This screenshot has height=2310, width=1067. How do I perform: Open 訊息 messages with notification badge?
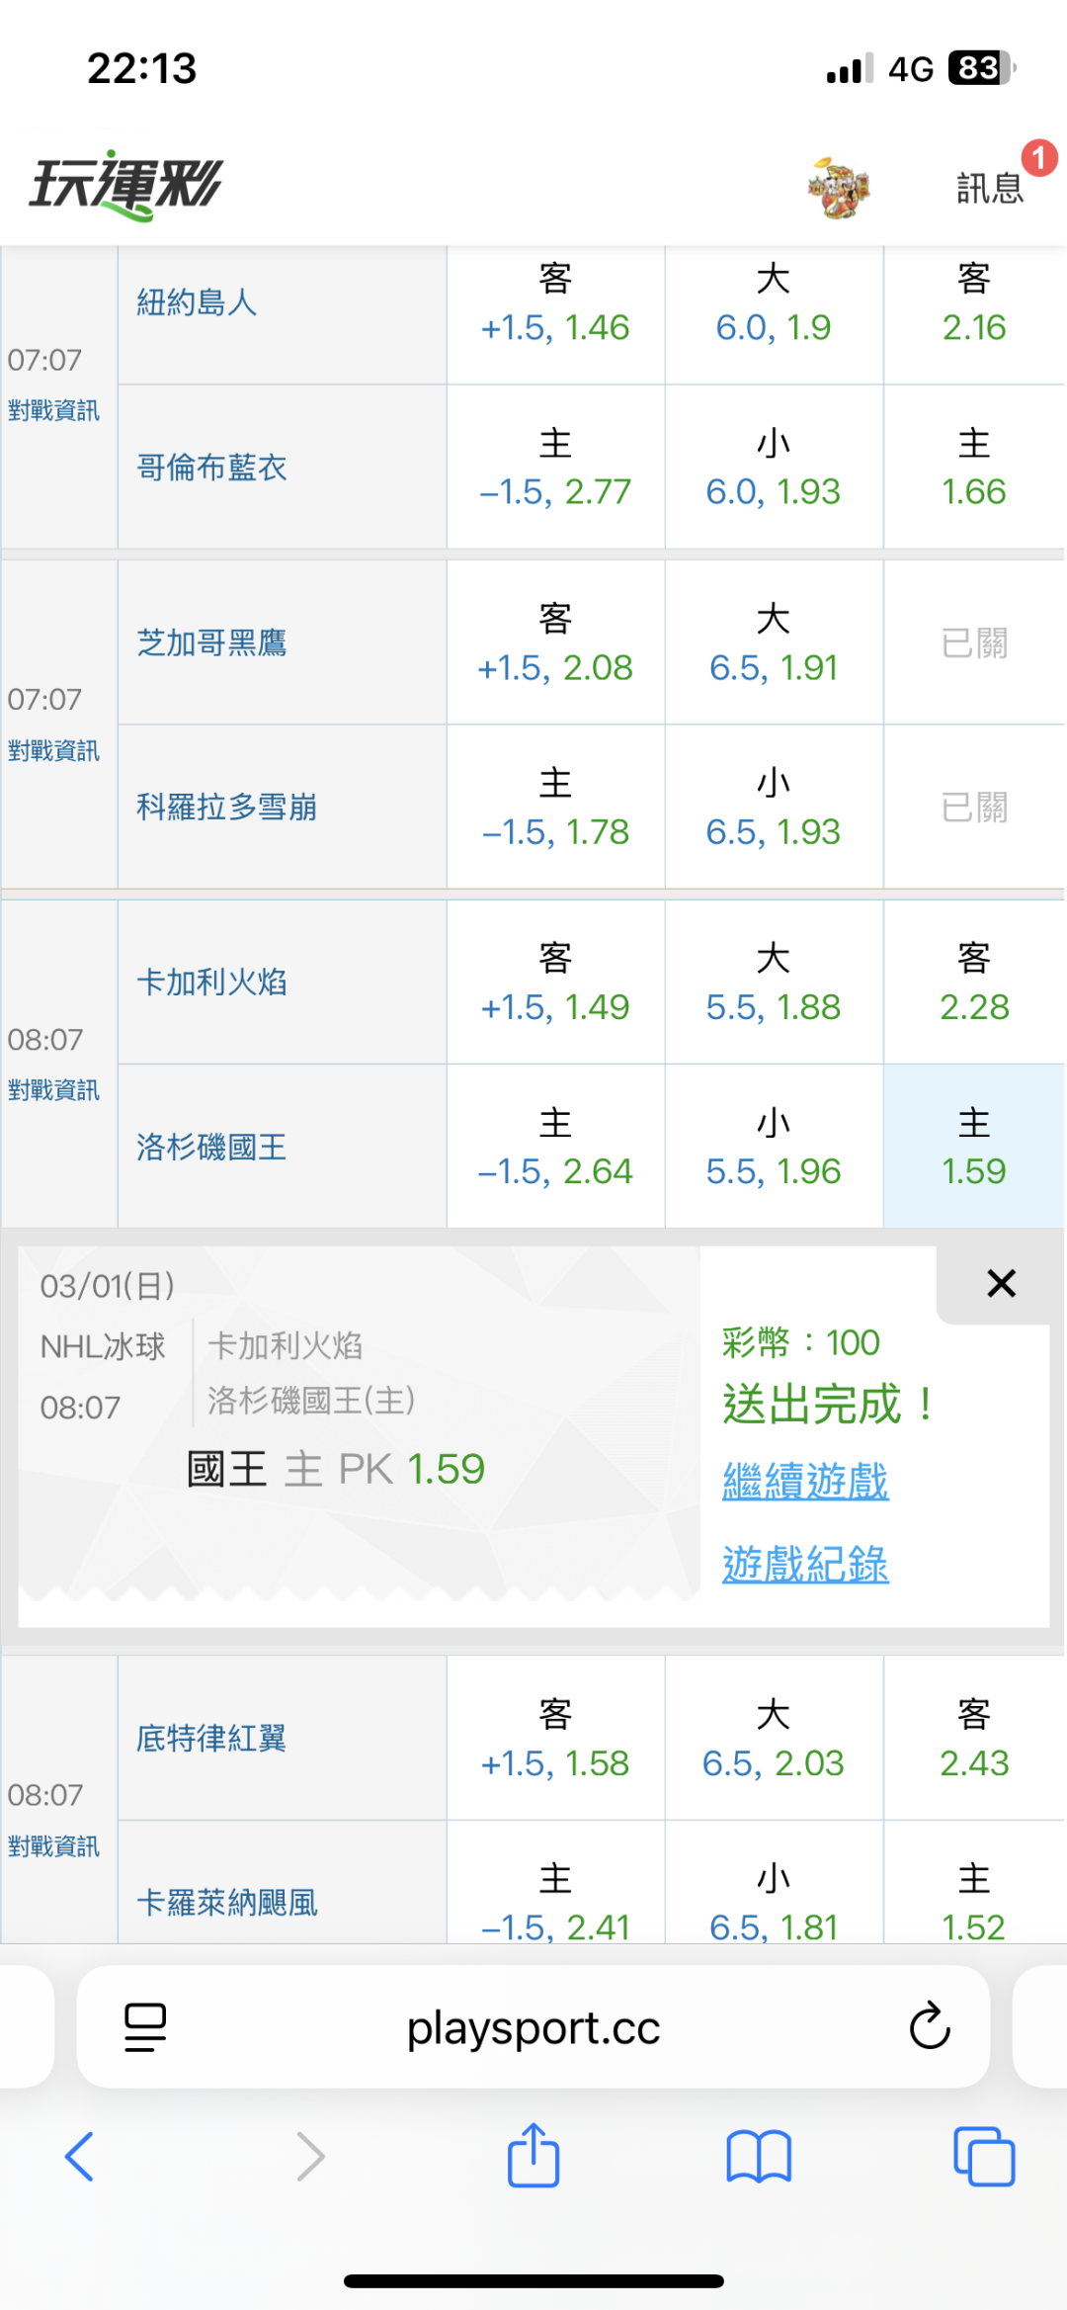(x=990, y=187)
